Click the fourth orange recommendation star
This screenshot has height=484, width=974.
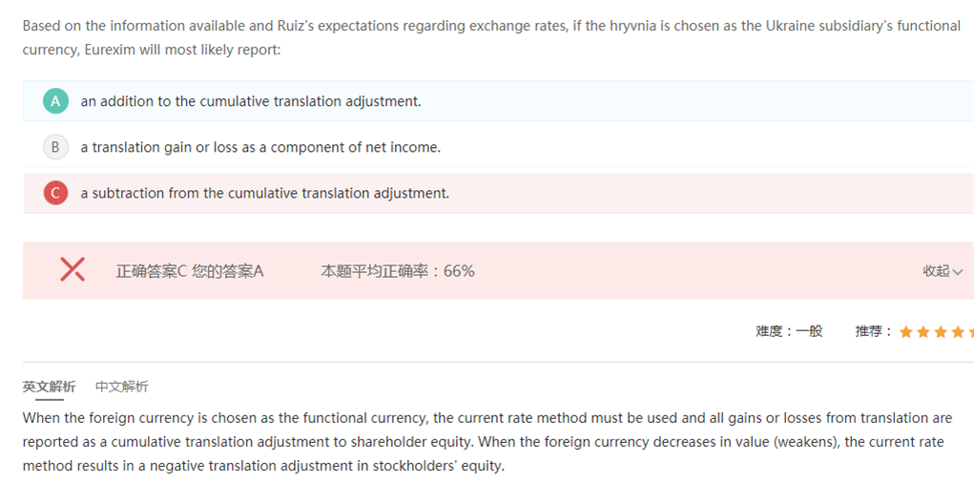point(958,332)
